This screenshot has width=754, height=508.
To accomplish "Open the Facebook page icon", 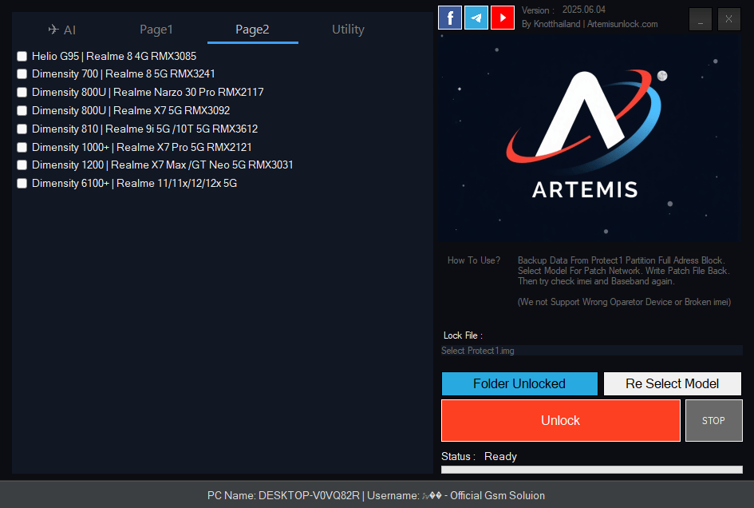I will pos(449,17).
